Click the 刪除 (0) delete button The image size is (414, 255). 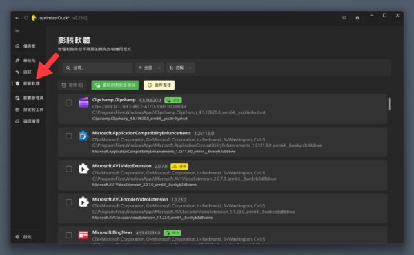(x=72, y=85)
